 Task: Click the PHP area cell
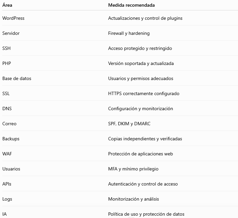[x=7, y=63]
